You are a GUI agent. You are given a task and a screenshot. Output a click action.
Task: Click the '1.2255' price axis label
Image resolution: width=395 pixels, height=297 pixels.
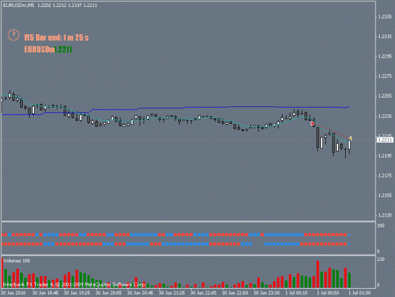tap(385, 96)
